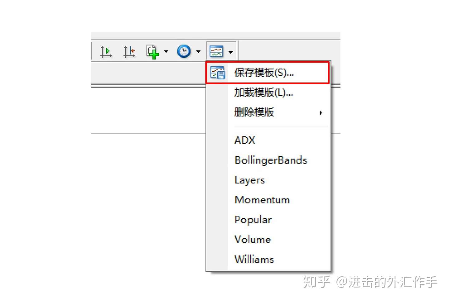Toggle the Auto Scroll chart icon
Viewport: 449px width, 300px height.
point(106,52)
